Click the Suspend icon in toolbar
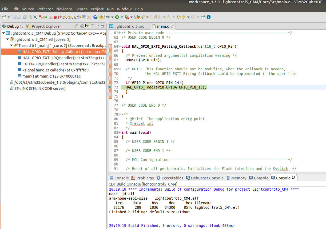This screenshot has height=229, width=326. tap(50, 17)
